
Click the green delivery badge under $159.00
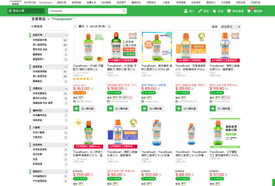(x=80, y=179)
